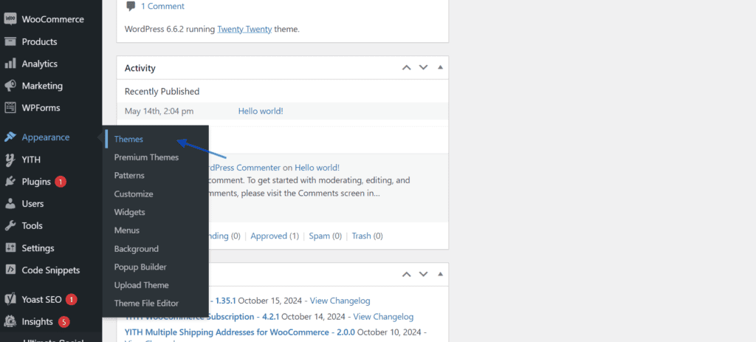Filter comments by Trash (0)
The height and width of the screenshot is (342, 756).
[368, 236]
